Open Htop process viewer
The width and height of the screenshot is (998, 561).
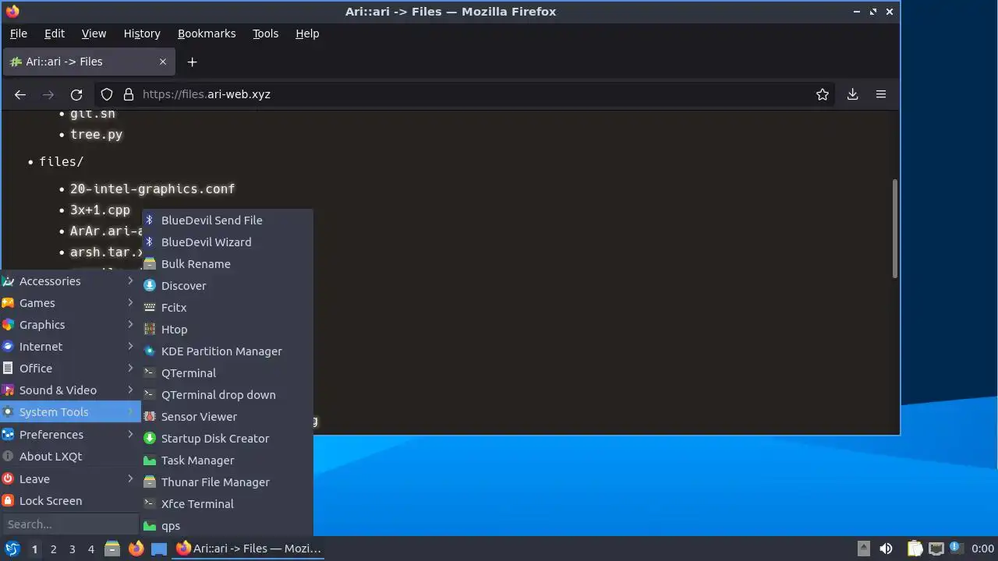point(227,330)
